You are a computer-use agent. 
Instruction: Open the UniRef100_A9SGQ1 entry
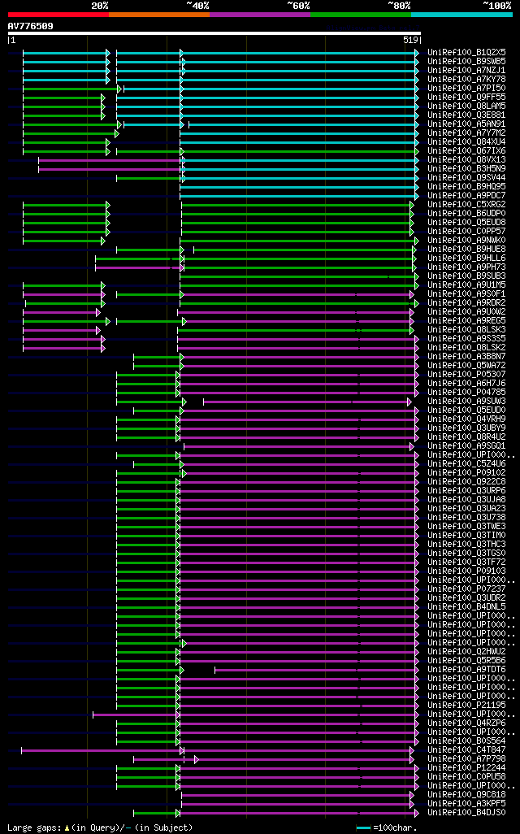point(467,445)
